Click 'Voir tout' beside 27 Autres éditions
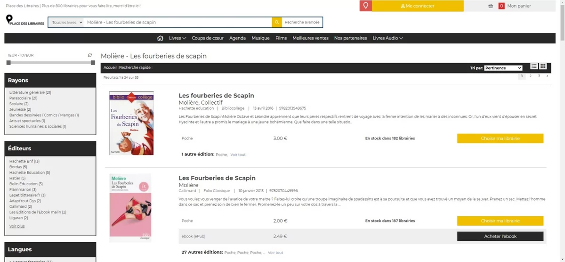The width and height of the screenshot is (565, 262). (275, 253)
